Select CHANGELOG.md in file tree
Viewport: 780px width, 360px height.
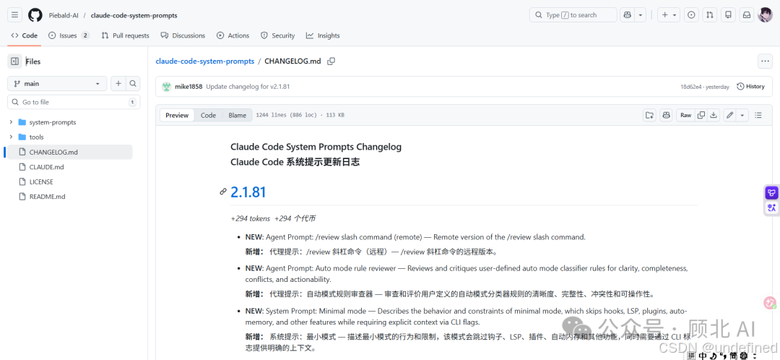69,152
